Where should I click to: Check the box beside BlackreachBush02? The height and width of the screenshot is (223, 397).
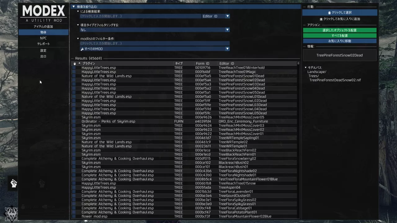click(x=74, y=163)
